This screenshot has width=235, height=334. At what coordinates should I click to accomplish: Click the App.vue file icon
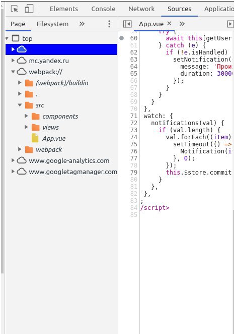point(35,138)
